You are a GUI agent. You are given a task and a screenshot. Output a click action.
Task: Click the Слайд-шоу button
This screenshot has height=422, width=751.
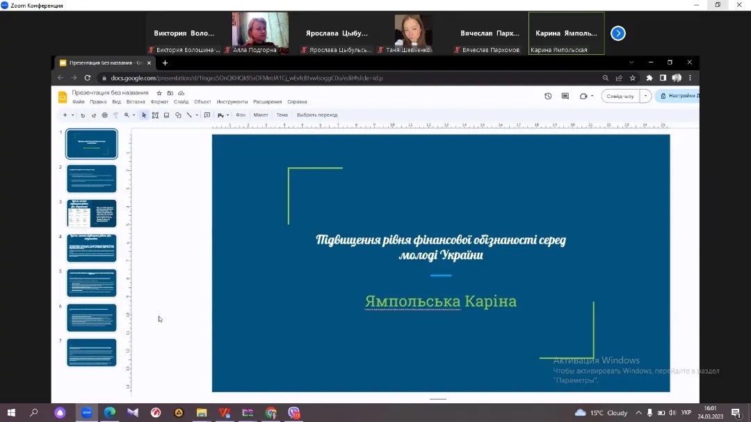tap(620, 96)
